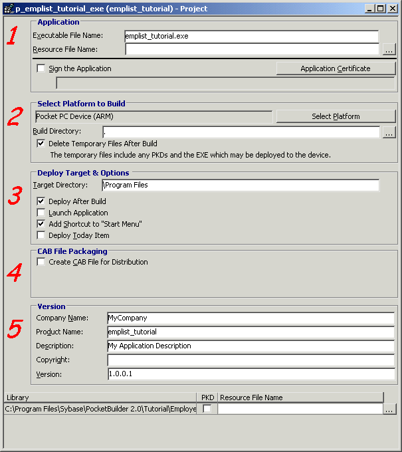Maximize the Project window
Screen dimensions: 402x452
380,9
